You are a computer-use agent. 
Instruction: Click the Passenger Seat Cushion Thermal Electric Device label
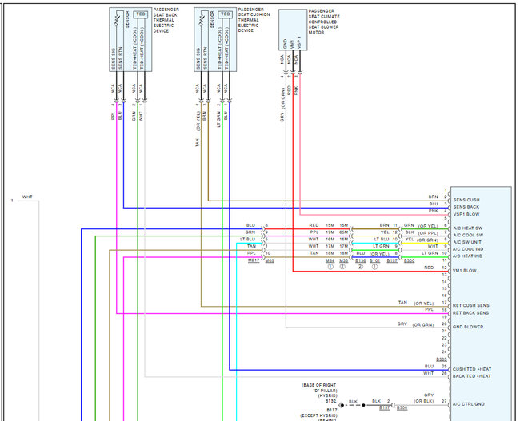point(254,20)
